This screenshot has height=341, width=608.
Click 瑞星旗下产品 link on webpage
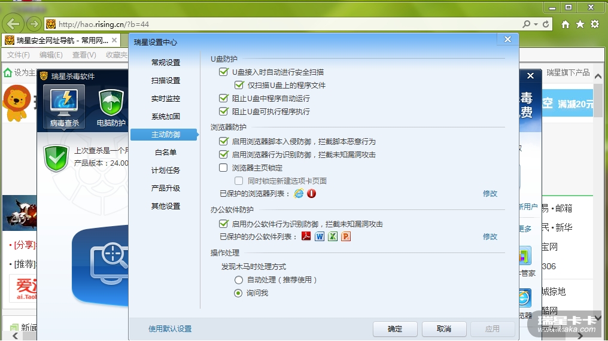pyautogui.click(x=568, y=72)
